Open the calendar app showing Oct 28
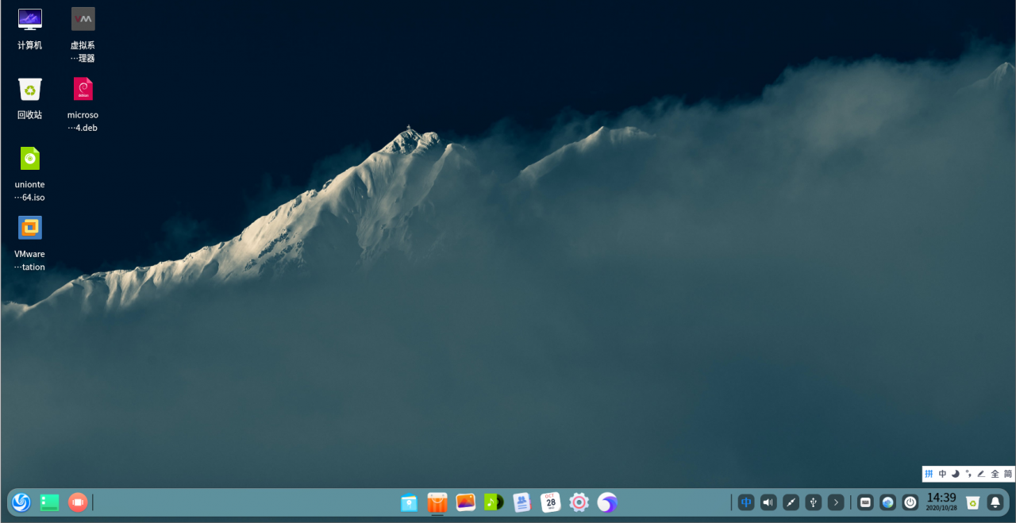1016x523 pixels. (x=550, y=502)
